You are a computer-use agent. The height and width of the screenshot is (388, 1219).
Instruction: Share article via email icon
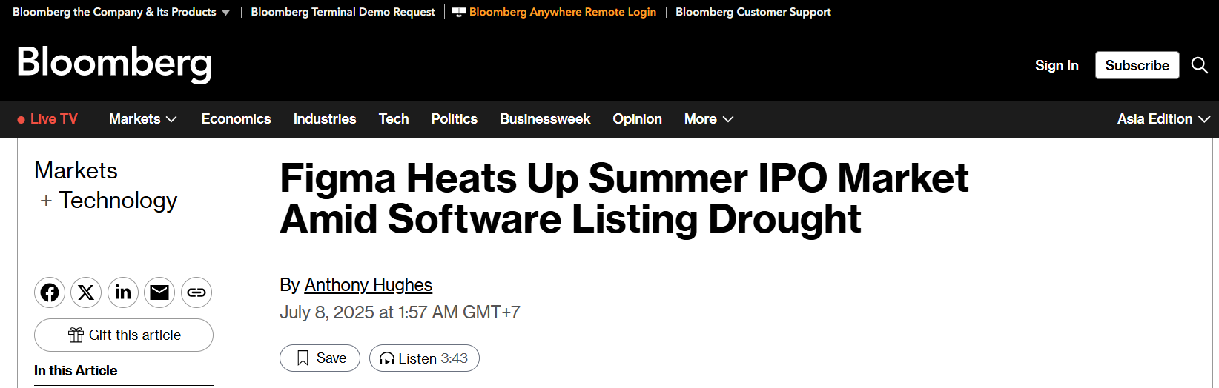coord(159,292)
